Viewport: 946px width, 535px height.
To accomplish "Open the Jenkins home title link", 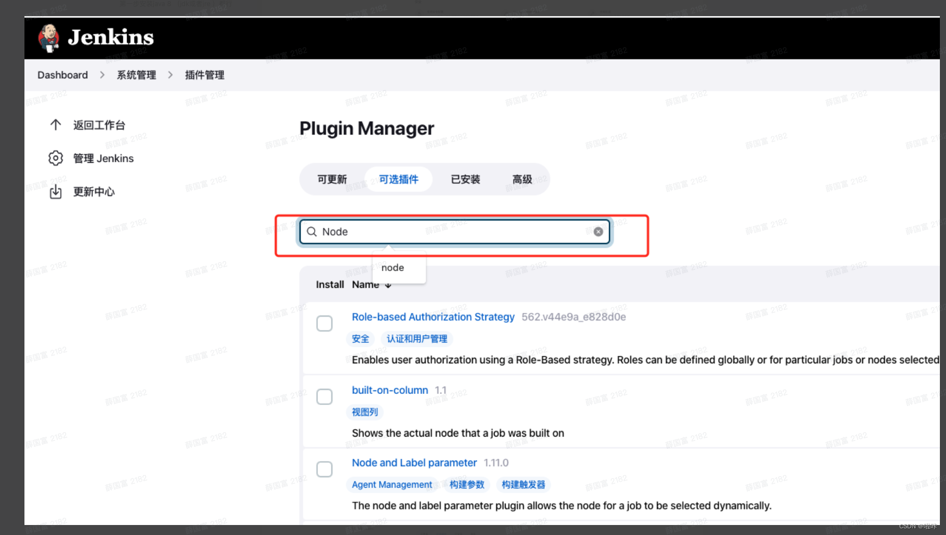I will coord(111,37).
